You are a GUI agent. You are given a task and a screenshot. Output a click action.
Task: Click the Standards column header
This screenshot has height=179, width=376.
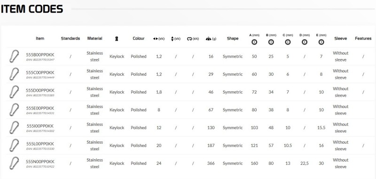(x=70, y=39)
